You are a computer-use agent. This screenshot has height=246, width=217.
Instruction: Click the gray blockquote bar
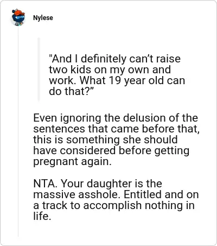tap(39, 70)
